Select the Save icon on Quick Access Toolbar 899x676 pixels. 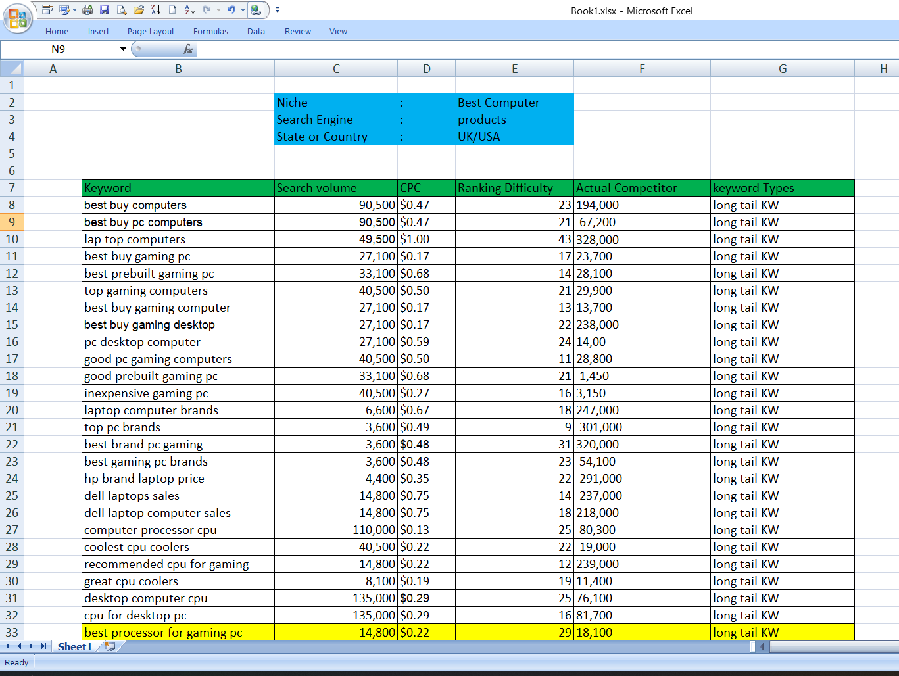pos(105,10)
